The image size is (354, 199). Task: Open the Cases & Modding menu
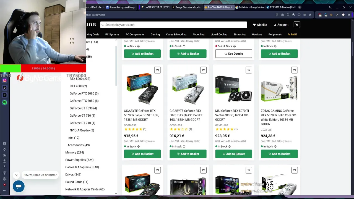pos(176,35)
